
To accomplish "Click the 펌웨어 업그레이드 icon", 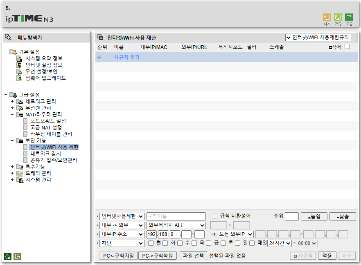I will 19,78.
